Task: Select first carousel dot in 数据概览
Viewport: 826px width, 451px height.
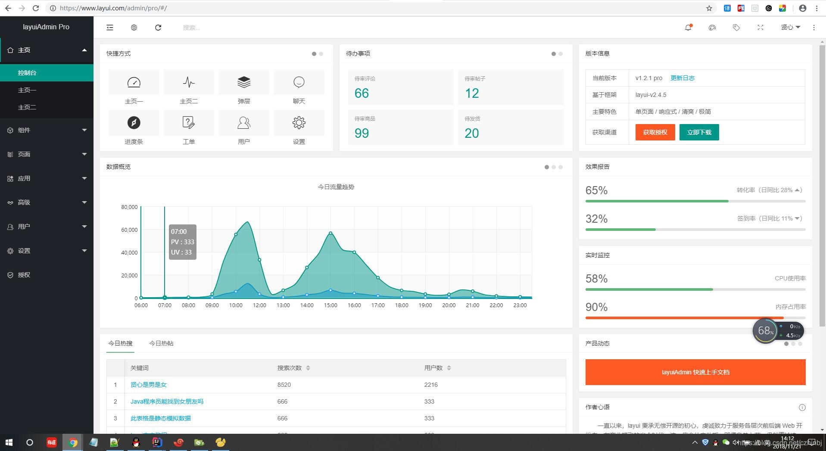Action: tap(547, 167)
